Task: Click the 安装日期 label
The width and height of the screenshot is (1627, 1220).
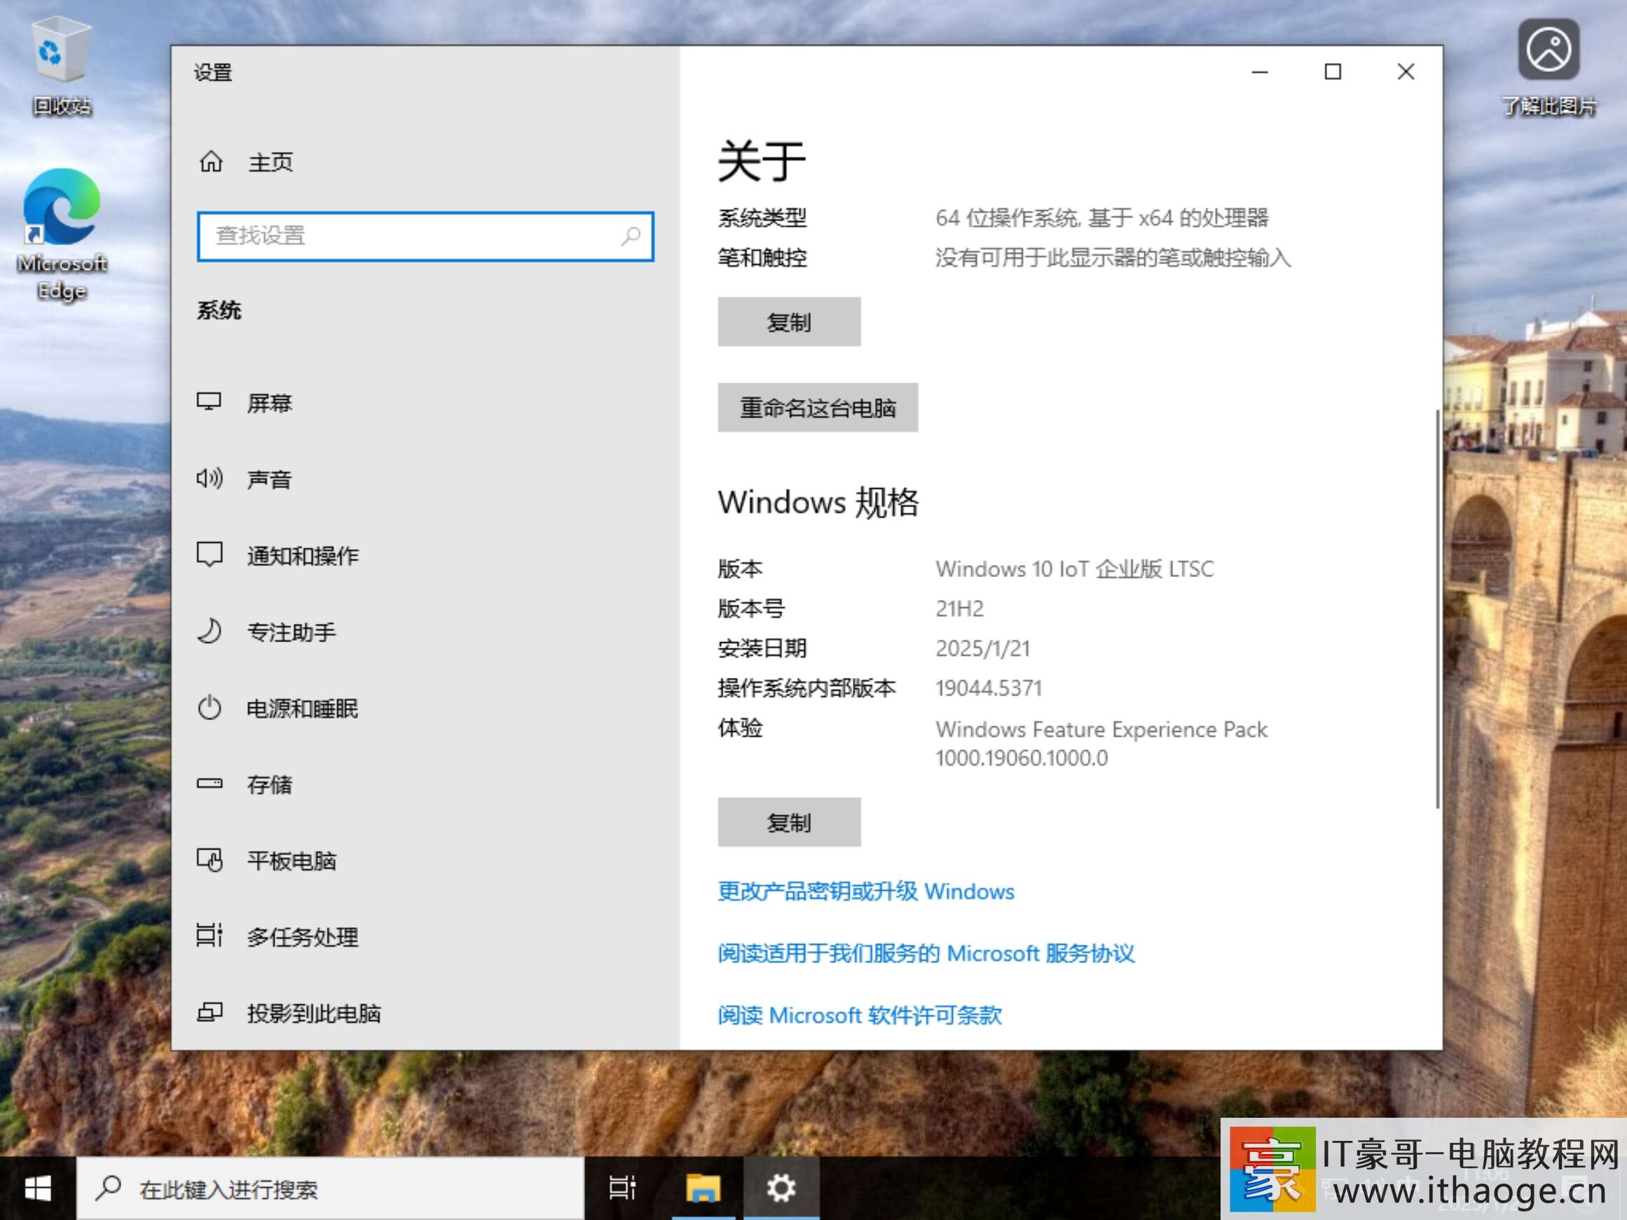Action: pyautogui.click(x=762, y=648)
